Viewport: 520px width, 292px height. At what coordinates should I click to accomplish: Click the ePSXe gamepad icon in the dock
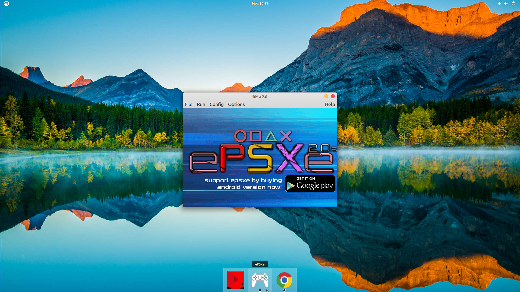pyautogui.click(x=260, y=280)
